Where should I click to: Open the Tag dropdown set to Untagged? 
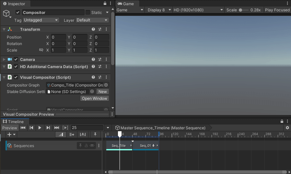[41, 20]
